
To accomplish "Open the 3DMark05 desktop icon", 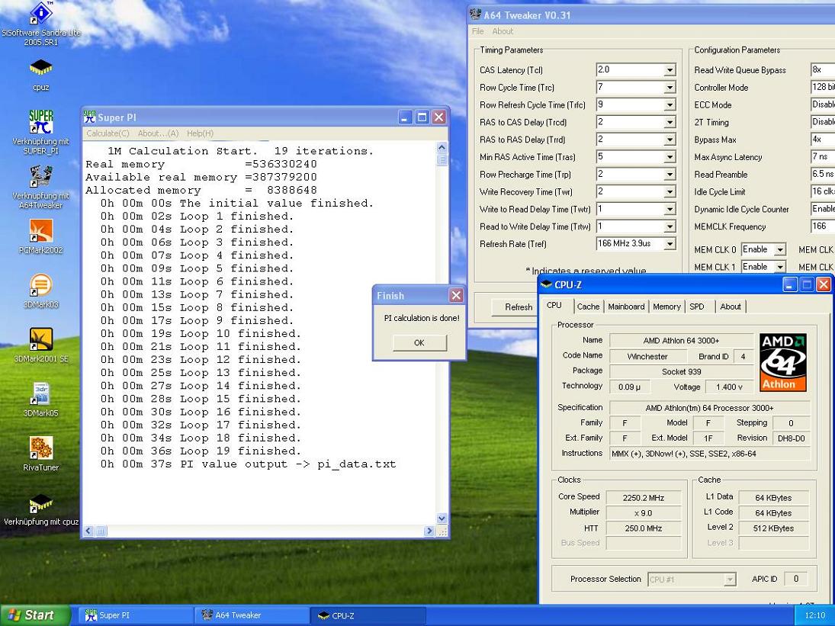I will [x=40, y=394].
